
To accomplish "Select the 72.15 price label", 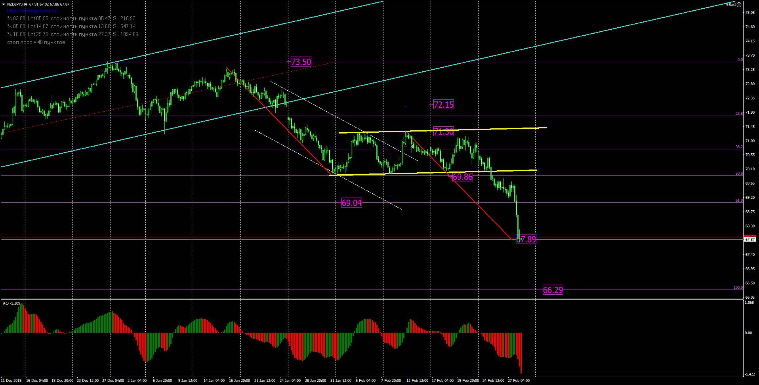I will pos(443,105).
